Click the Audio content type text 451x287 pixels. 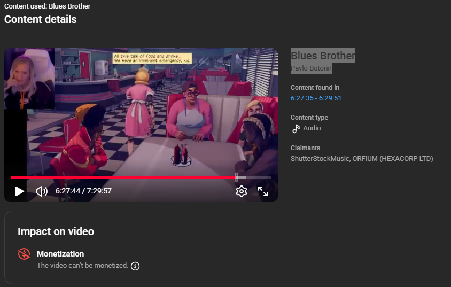click(312, 128)
